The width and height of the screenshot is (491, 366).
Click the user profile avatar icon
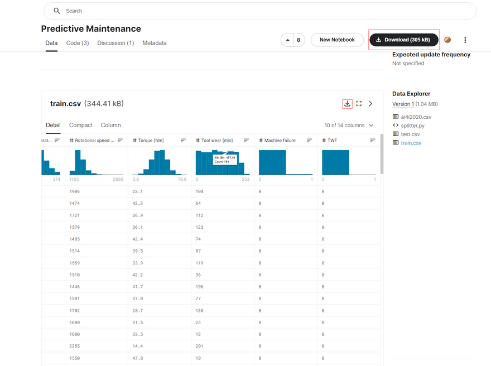coord(447,40)
